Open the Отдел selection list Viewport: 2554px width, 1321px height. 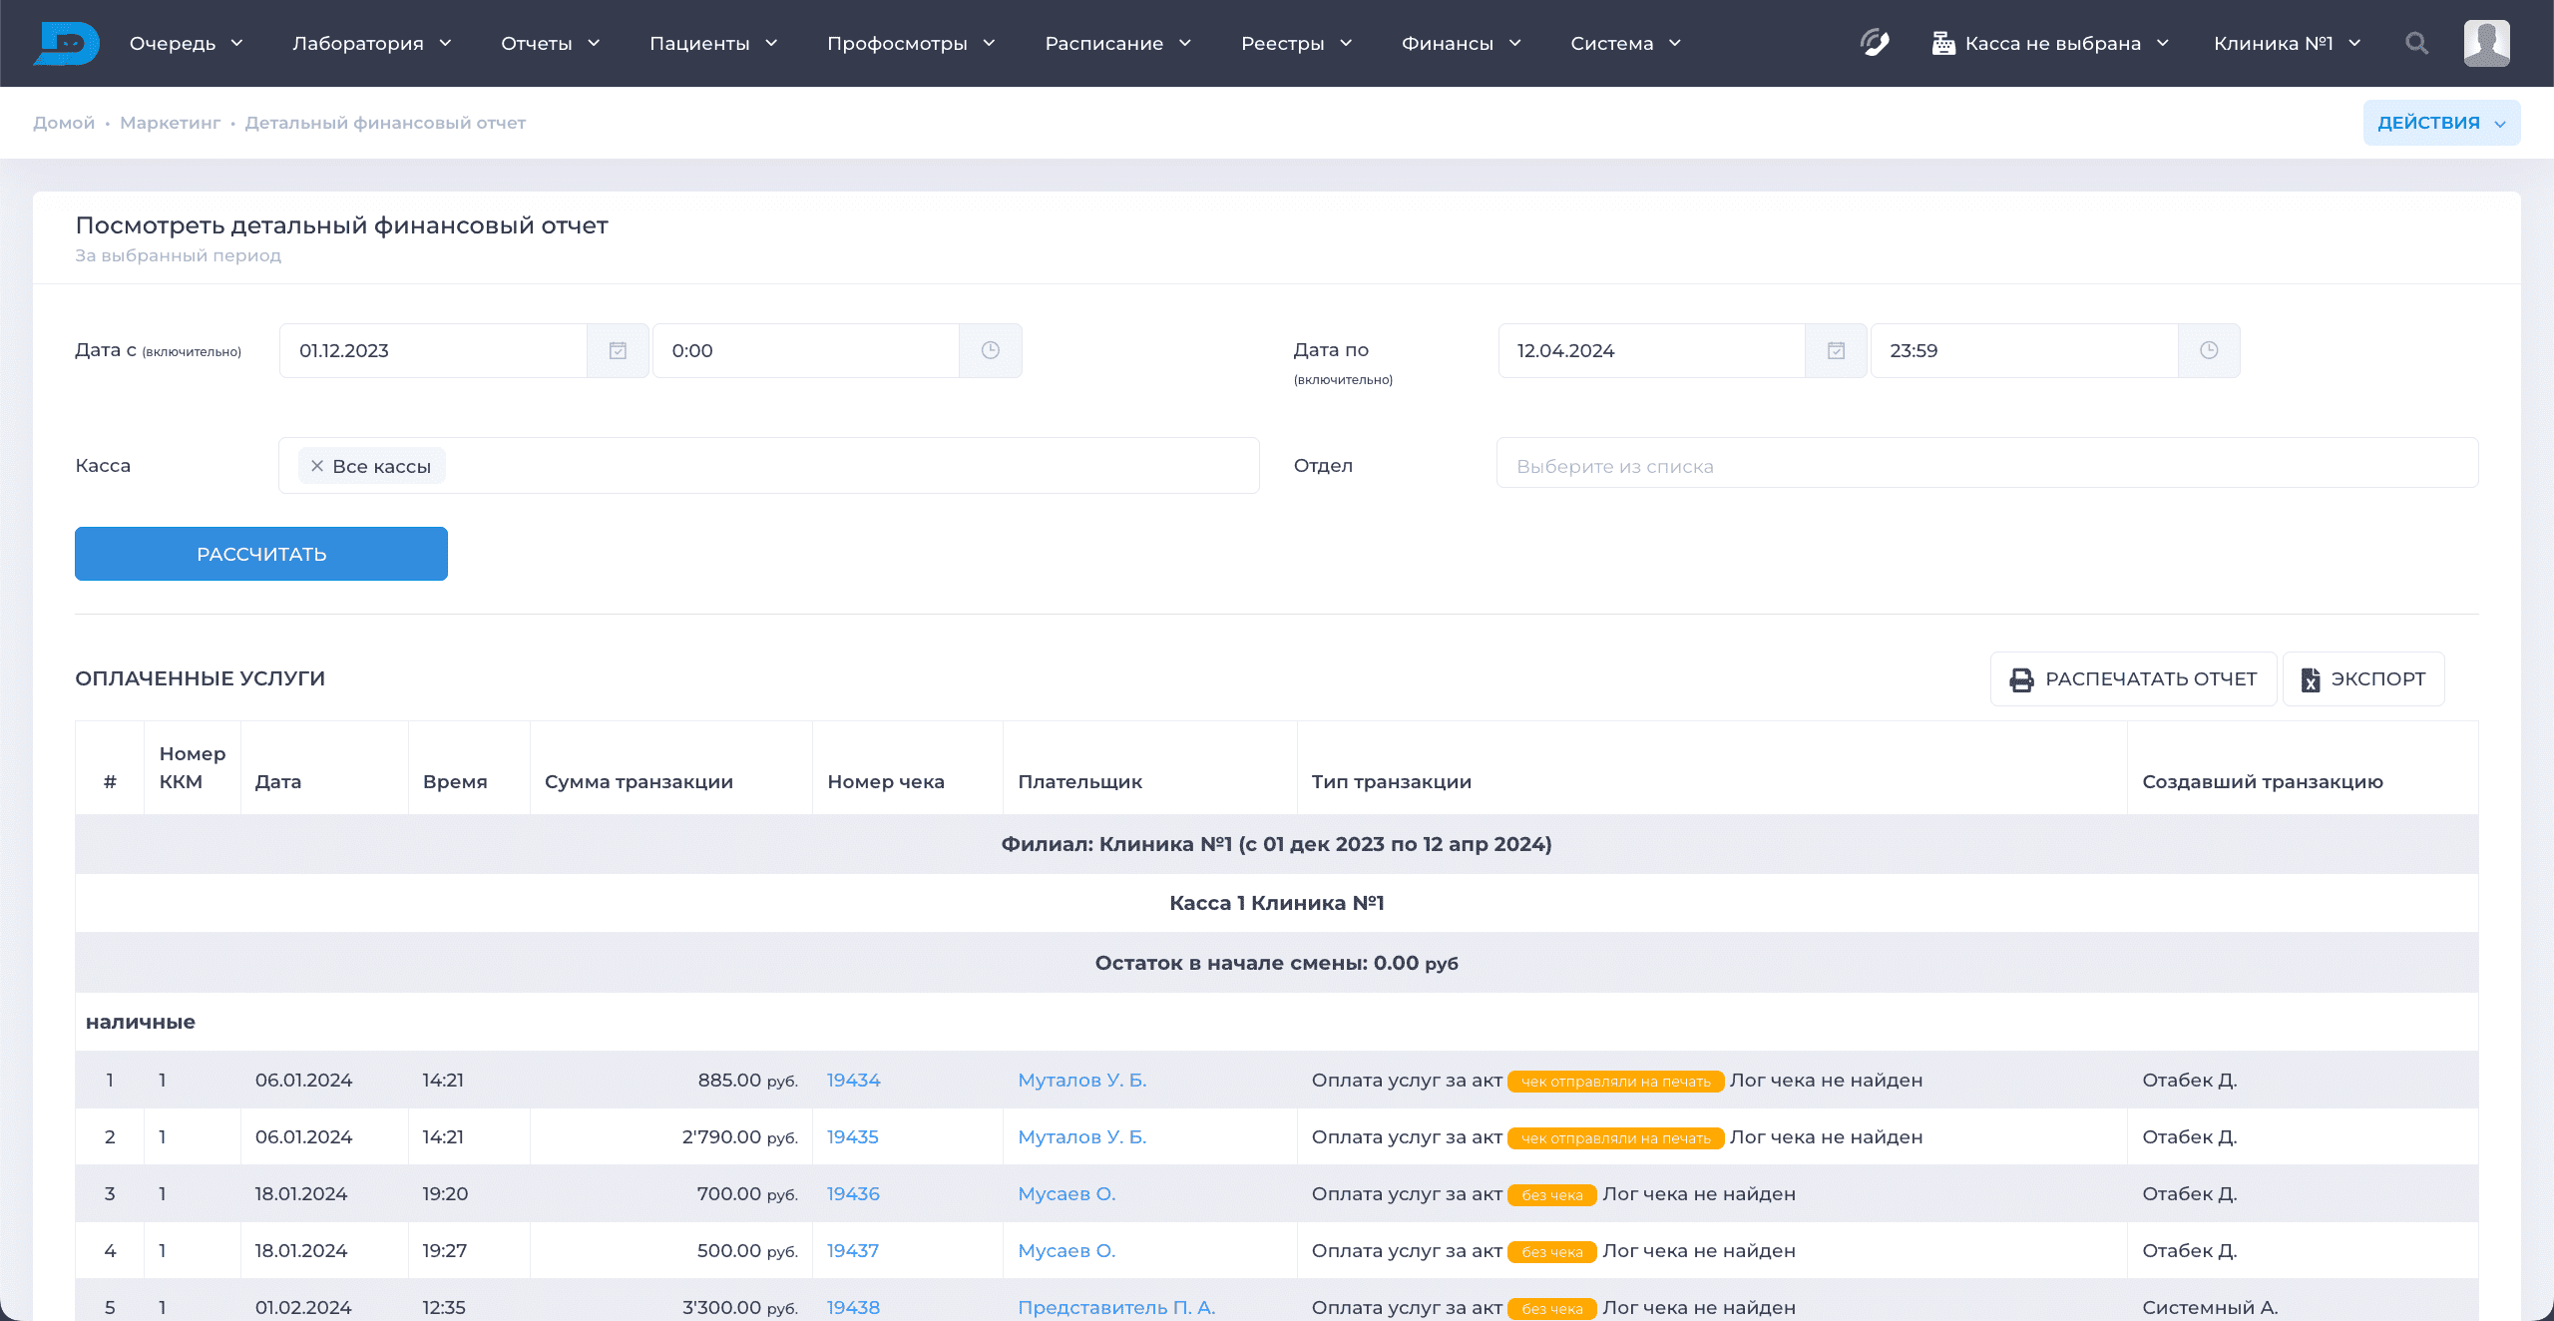pyautogui.click(x=1985, y=465)
